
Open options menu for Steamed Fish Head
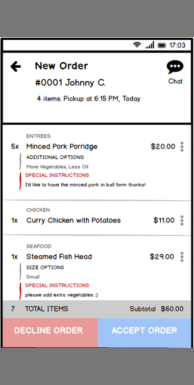[x=182, y=257]
